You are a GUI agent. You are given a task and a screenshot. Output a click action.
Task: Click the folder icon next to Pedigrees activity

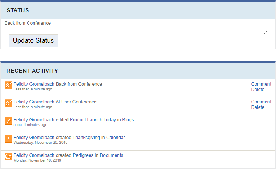[9, 157]
